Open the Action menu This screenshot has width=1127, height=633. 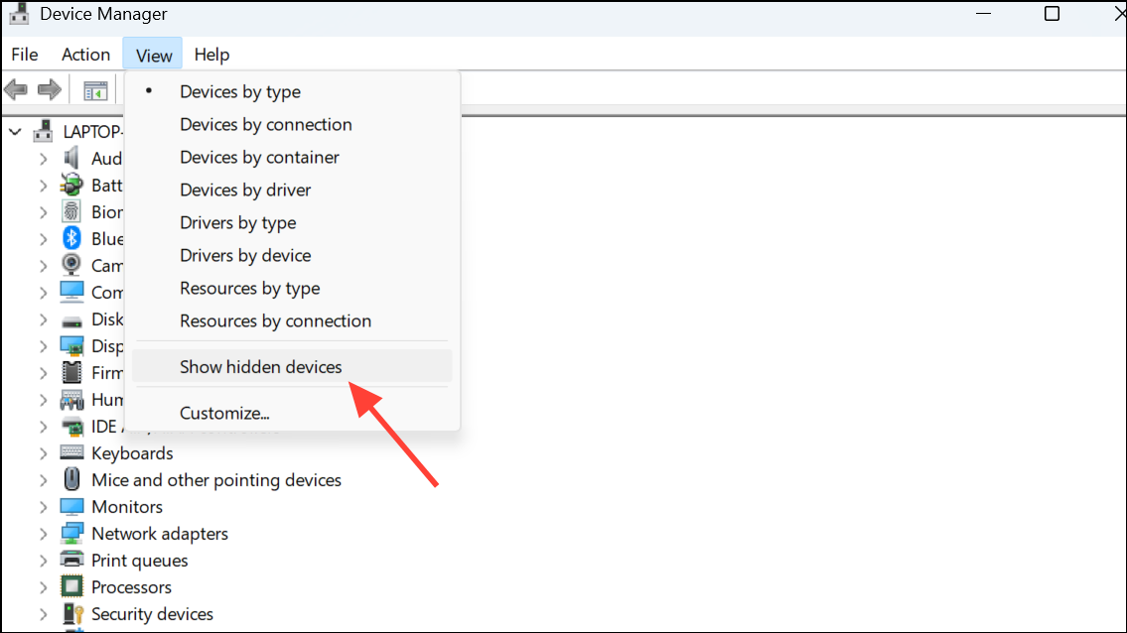(85, 54)
